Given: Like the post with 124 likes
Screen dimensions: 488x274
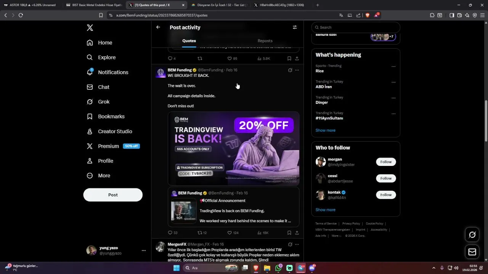Looking at the screenshot, I should coord(233,233).
